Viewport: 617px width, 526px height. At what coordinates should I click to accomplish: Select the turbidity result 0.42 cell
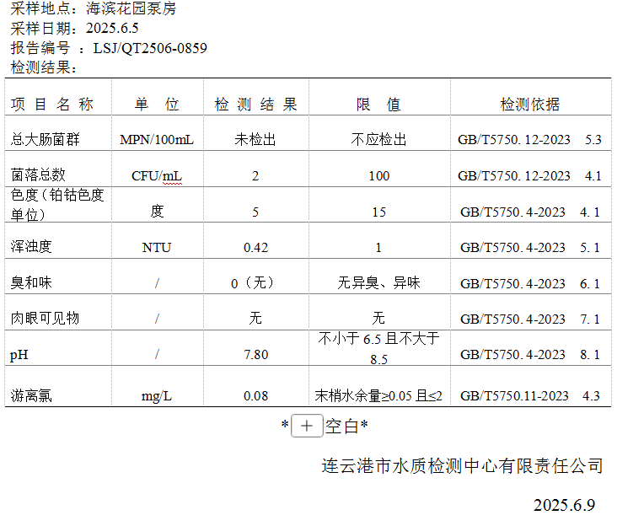(x=255, y=247)
